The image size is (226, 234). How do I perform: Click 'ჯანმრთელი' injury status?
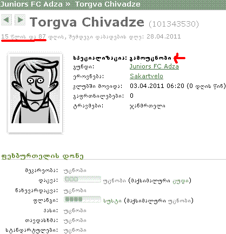(x=148, y=106)
